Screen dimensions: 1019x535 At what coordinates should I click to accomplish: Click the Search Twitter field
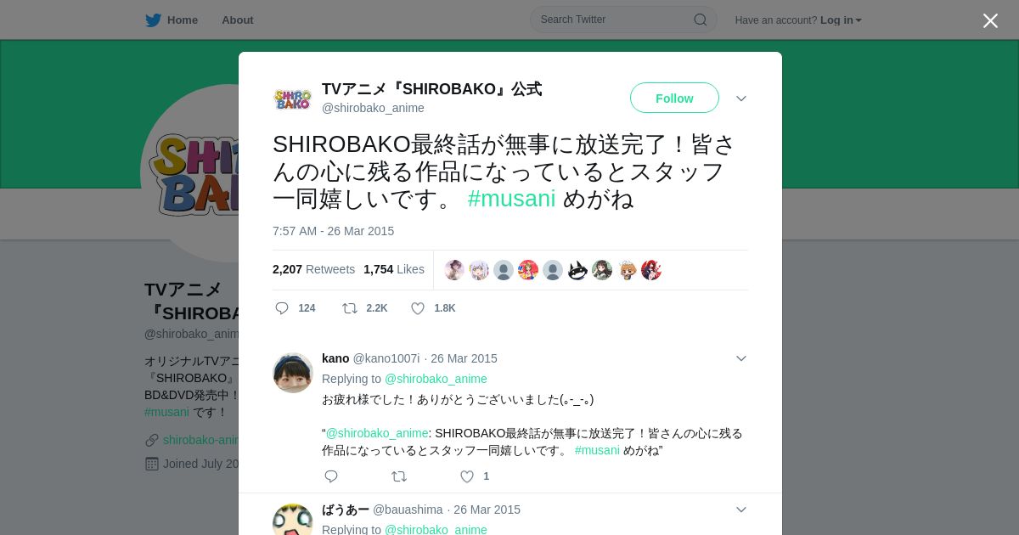(623, 20)
